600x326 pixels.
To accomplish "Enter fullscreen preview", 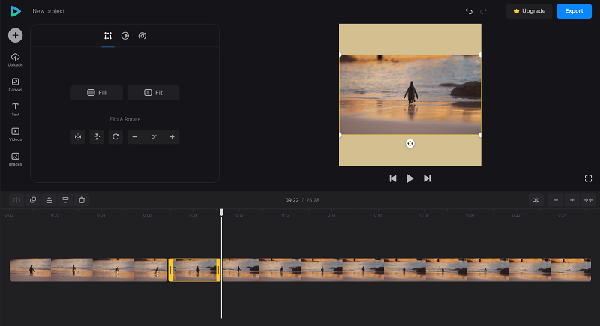I will tap(589, 178).
